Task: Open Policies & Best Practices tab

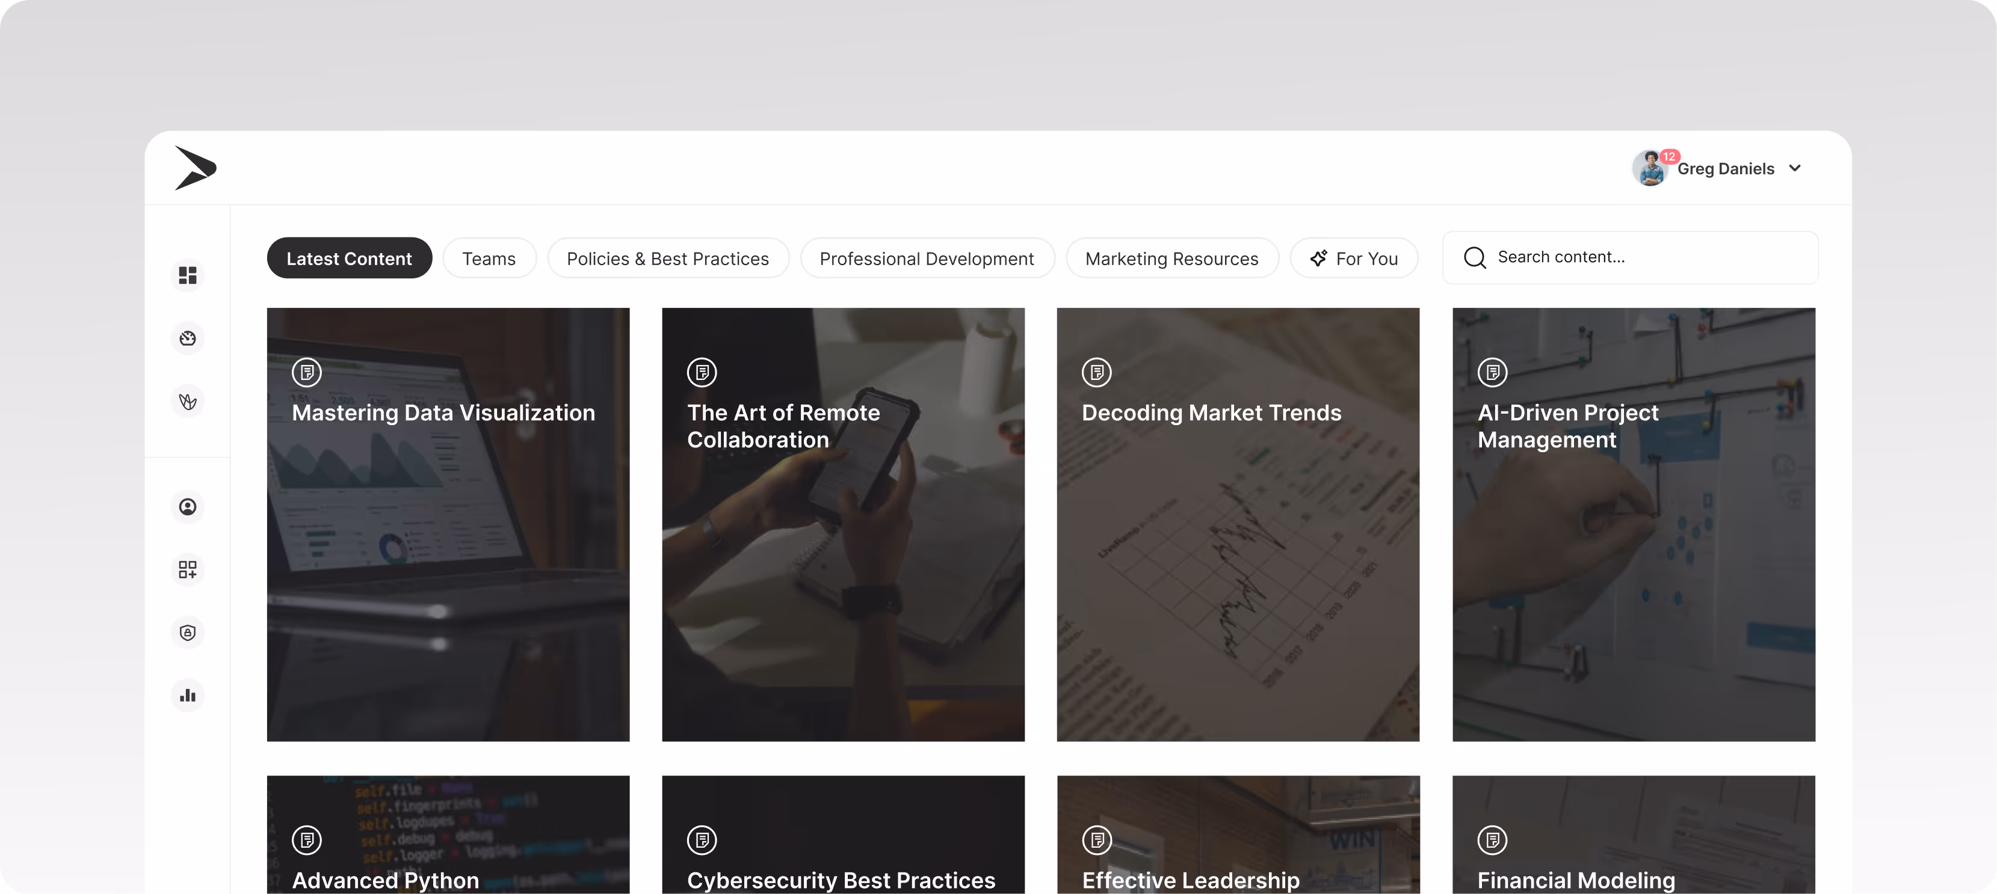Action: (x=667, y=258)
